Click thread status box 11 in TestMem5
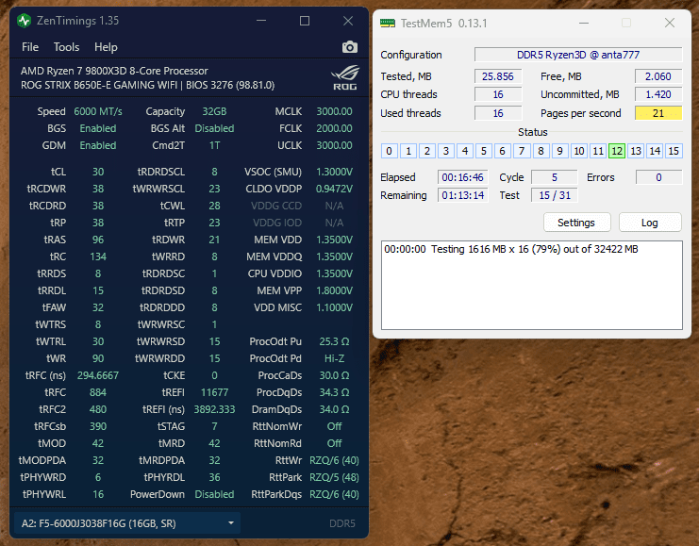699x546 pixels. click(x=598, y=151)
